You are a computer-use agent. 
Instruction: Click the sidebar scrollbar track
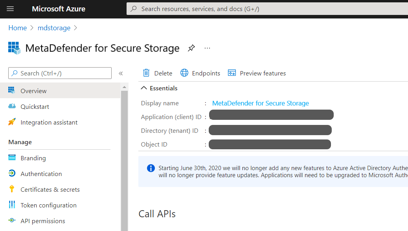(124, 161)
